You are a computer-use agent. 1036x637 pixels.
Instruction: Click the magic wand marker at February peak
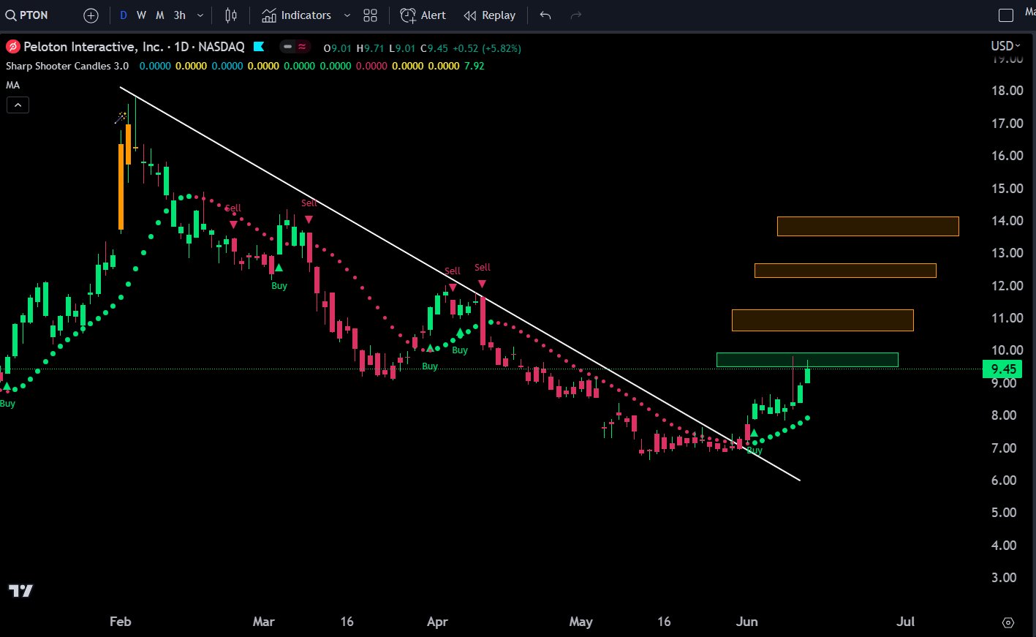(x=121, y=118)
